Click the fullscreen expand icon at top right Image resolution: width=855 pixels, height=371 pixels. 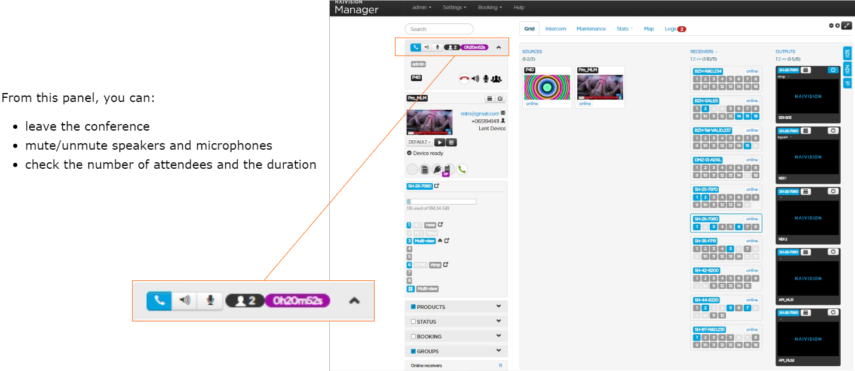[x=847, y=26]
